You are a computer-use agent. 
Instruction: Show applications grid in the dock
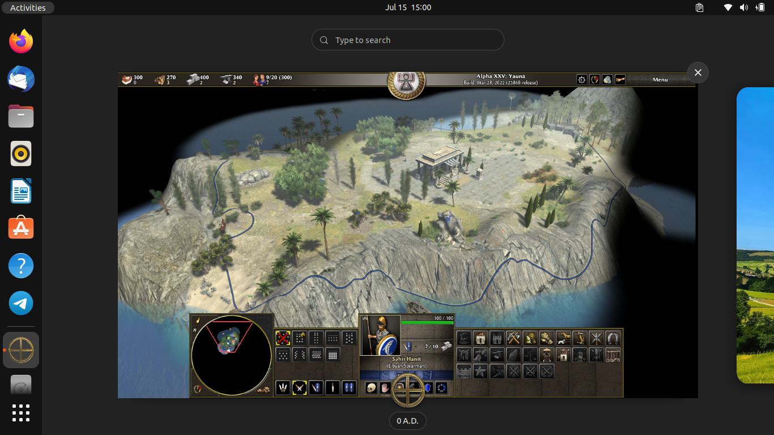point(21,412)
